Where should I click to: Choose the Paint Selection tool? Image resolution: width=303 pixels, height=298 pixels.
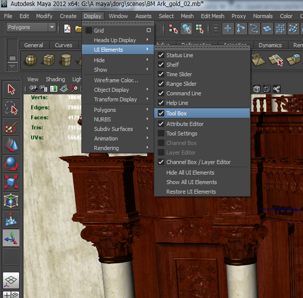[12, 127]
